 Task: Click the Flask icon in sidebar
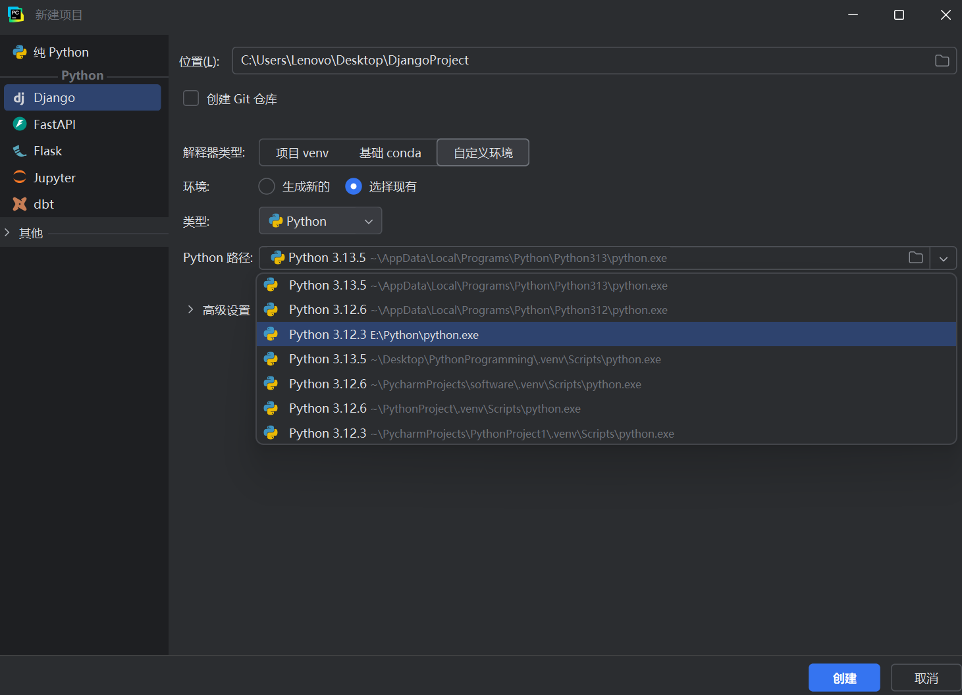coord(20,151)
